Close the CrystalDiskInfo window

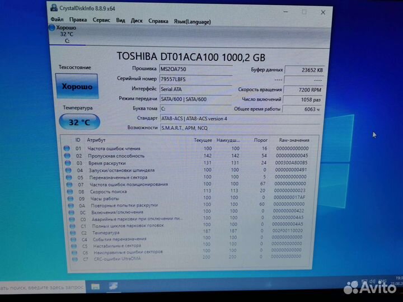[323, 12]
